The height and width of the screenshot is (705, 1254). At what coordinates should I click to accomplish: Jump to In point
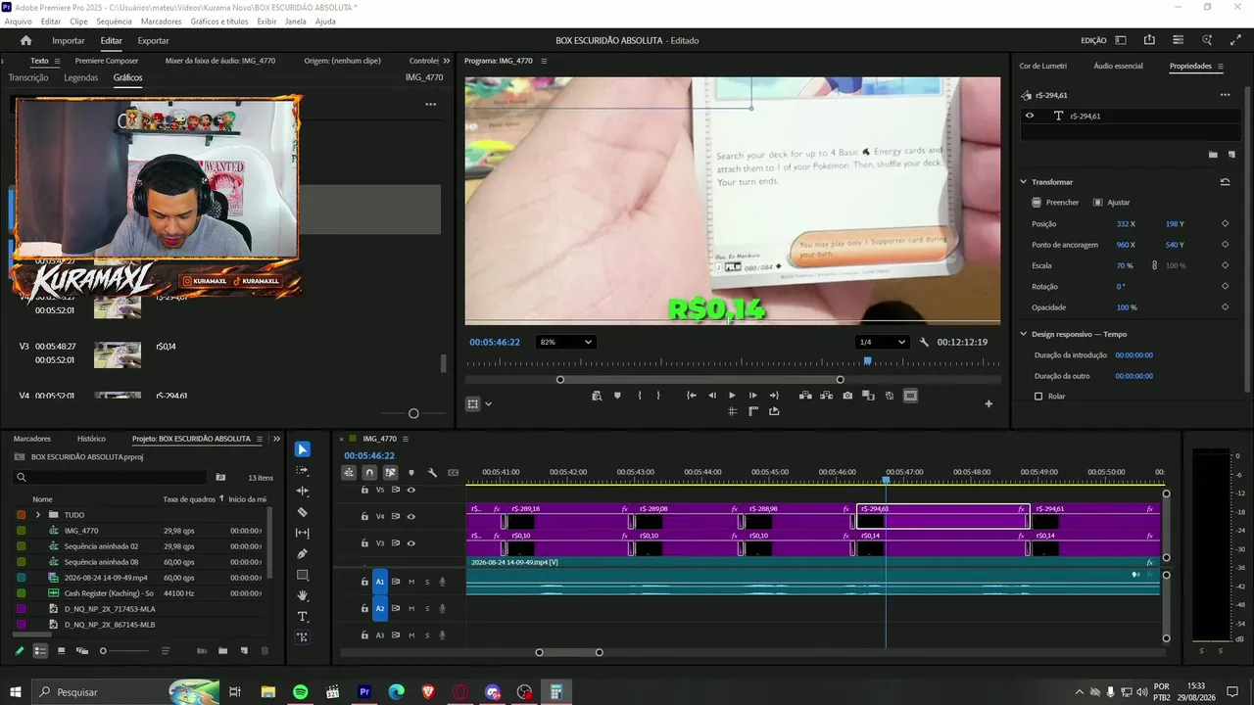[x=691, y=396]
